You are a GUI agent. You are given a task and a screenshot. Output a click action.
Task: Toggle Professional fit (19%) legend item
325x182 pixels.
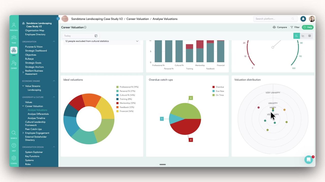[x=127, y=87]
